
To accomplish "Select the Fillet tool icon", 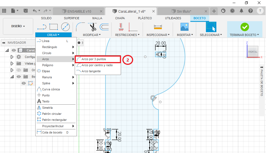I will pos(80,27).
